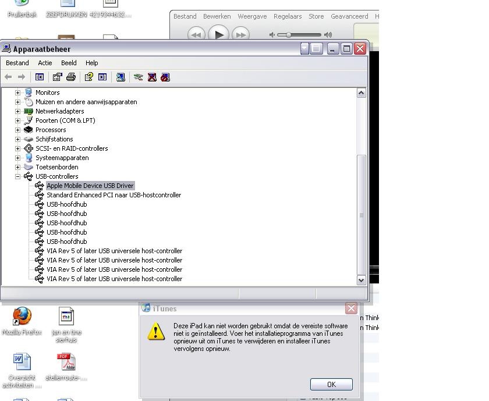The image size is (489, 401).
Task: Open device Properties from the toolbar icon
Action: (58, 77)
